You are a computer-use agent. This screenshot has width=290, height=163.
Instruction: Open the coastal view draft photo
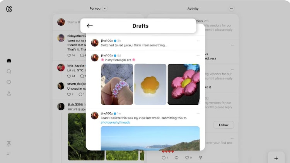(x=150, y=138)
